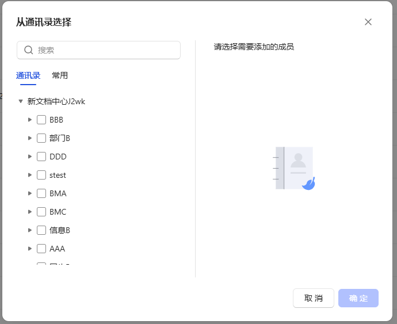Check the BBB department checkbox

click(x=41, y=120)
